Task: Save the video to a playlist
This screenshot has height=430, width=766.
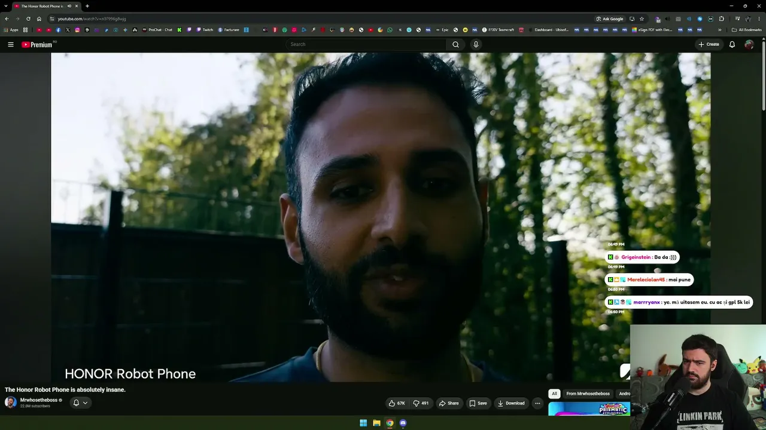Action: 478,403
